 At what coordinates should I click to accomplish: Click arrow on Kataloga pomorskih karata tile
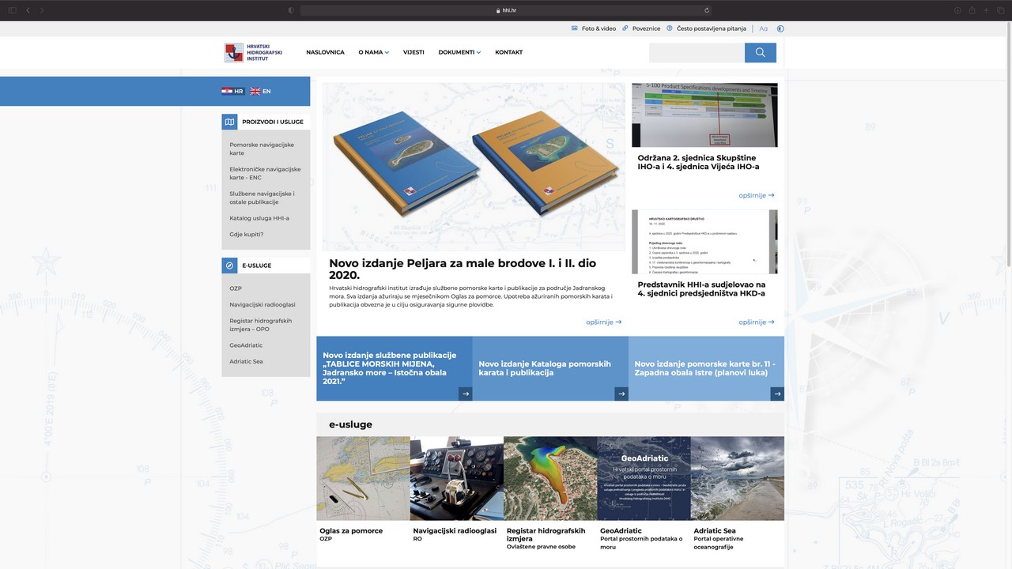(621, 394)
